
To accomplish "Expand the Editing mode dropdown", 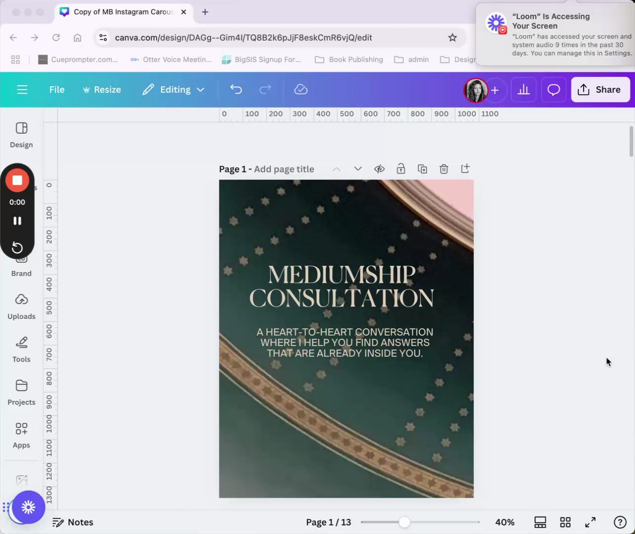I will pos(173,90).
